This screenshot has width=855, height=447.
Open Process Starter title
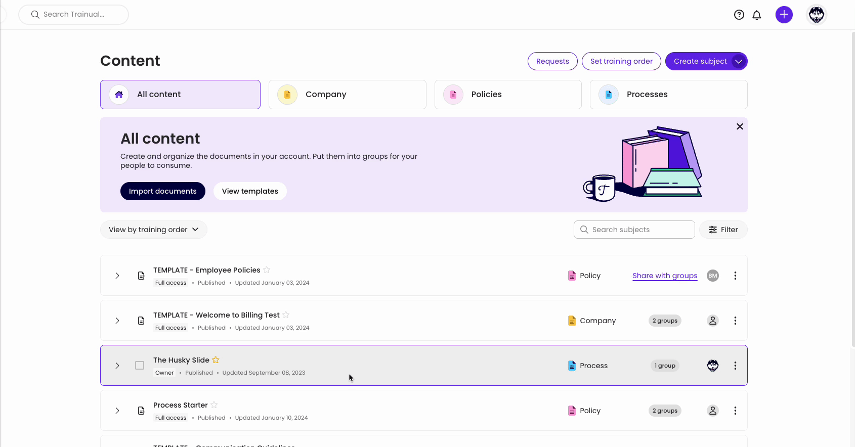pos(181,405)
